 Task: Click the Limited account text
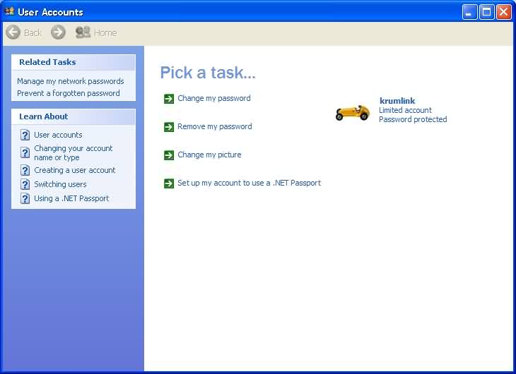pyautogui.click(x=405, y=110)
